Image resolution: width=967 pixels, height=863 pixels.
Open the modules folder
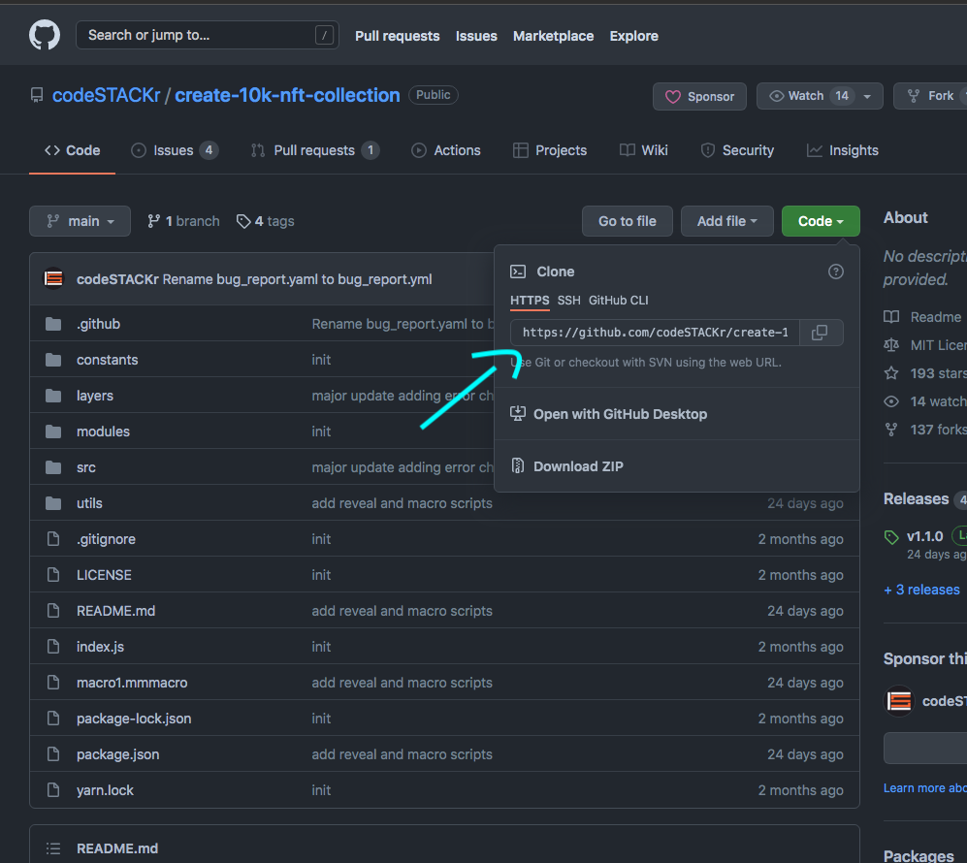coord(103,431)
